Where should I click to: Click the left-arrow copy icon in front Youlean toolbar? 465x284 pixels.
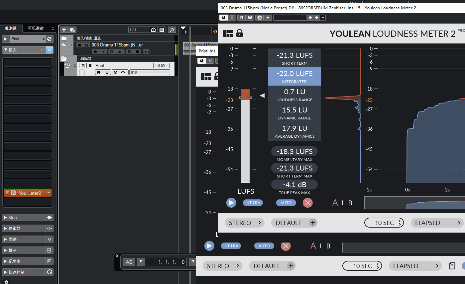click(268, 17)
